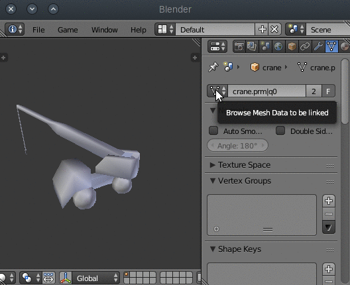This screenshot has width=350, height=285.
Task: Open the Properties editor type selector
Action: pyautogui.click(x=217, y=46)
